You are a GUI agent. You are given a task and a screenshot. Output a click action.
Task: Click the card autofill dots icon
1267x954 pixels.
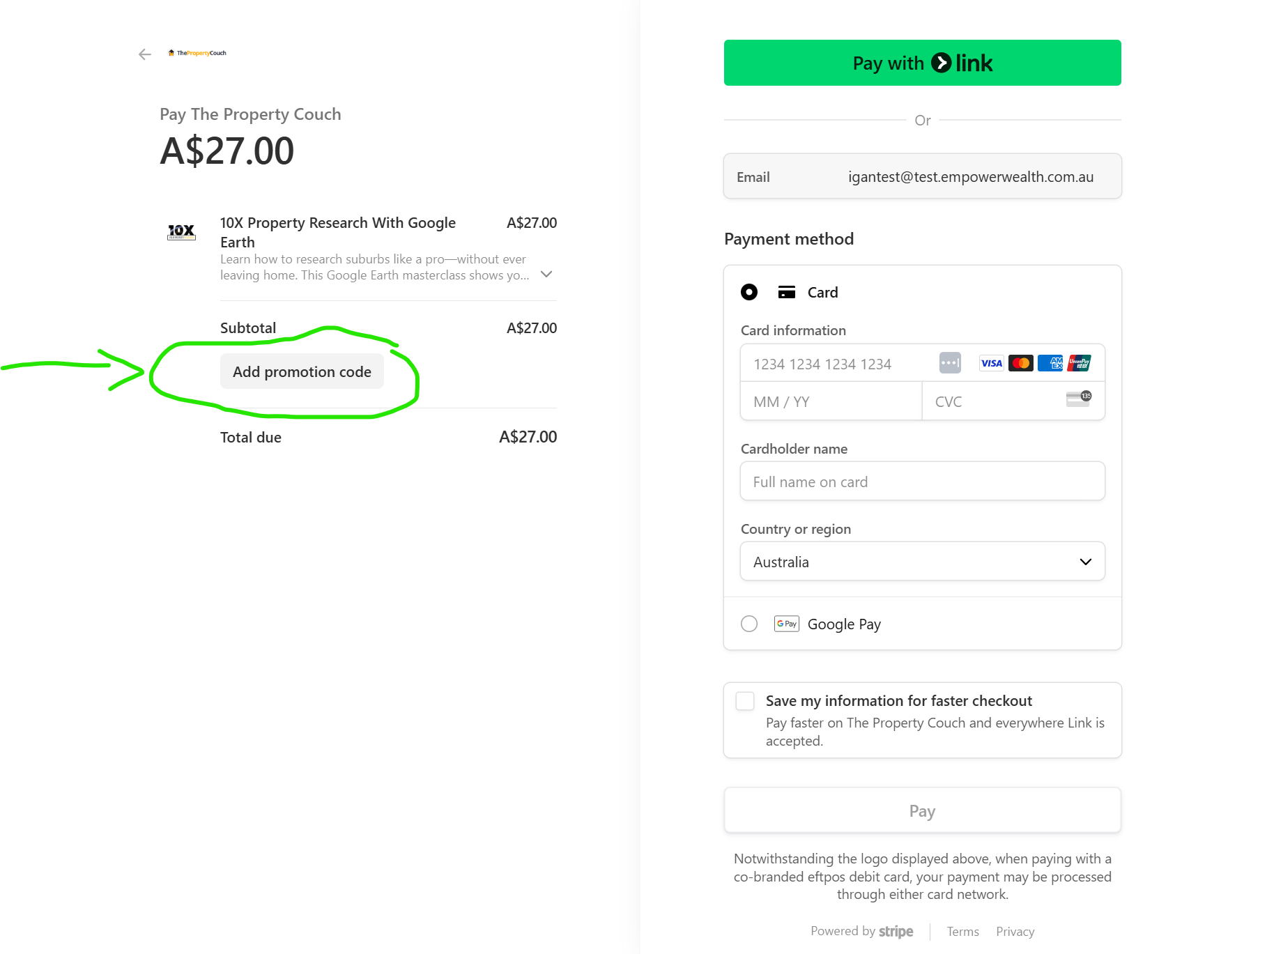click(950, 363)
